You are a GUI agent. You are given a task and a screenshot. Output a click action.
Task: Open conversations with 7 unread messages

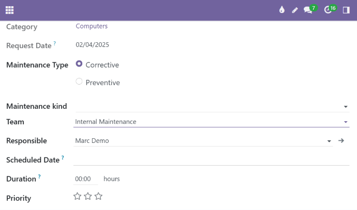(x=308, y=10)
